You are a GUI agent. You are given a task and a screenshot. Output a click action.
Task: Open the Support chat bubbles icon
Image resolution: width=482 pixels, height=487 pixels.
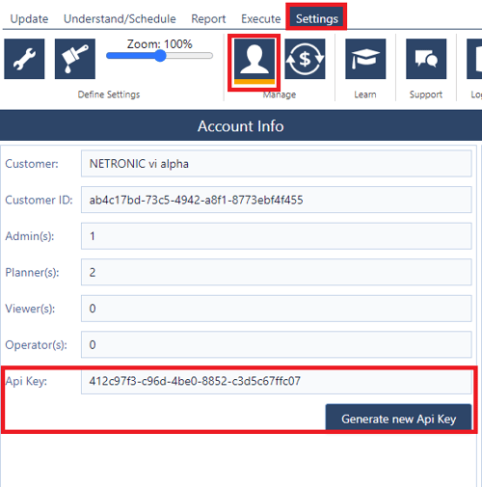click(426, 59)
